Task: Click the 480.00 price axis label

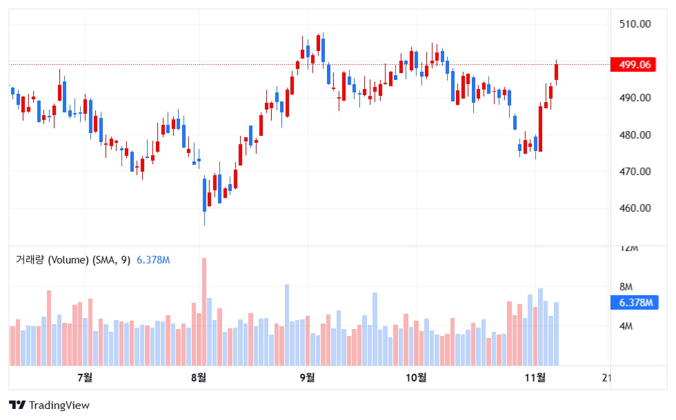Action: (635, 135)
